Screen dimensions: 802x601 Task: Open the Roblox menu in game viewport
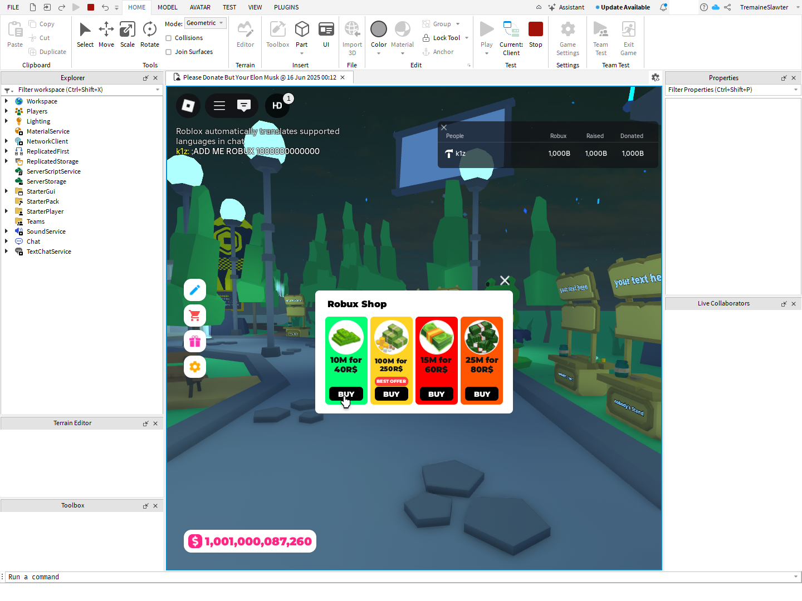[x=188, y=105]
